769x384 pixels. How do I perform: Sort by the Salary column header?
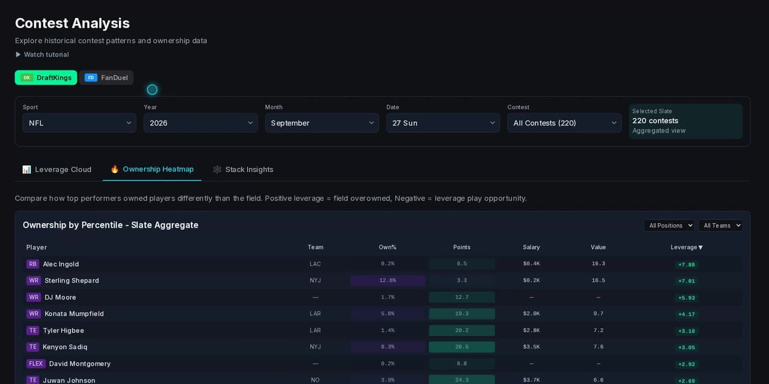(531, 247)
